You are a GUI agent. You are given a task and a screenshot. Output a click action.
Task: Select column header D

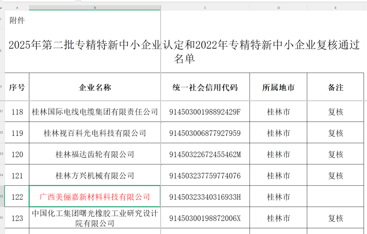278,7
